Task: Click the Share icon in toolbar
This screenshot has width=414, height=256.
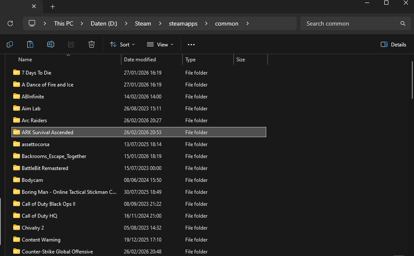Action: coord(71,44)
